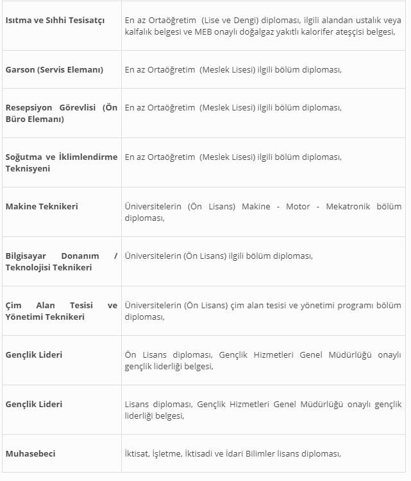Click the "Isıtma ve Sıhhi Tesisatçı" job title
Viewport: 411px width, 481px height.
pos(55,20)
